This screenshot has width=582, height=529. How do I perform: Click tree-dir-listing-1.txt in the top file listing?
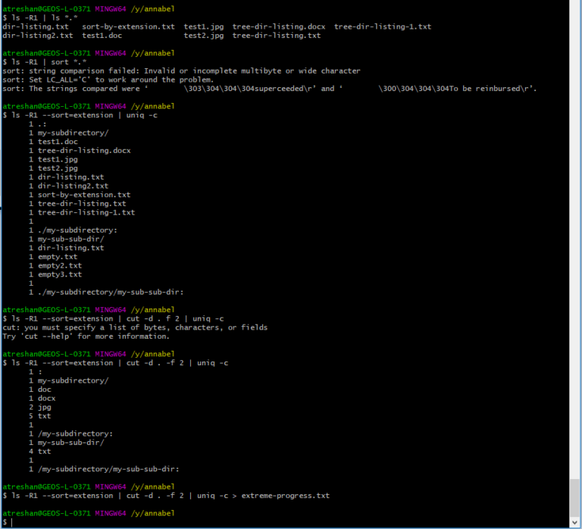[382, 27]
